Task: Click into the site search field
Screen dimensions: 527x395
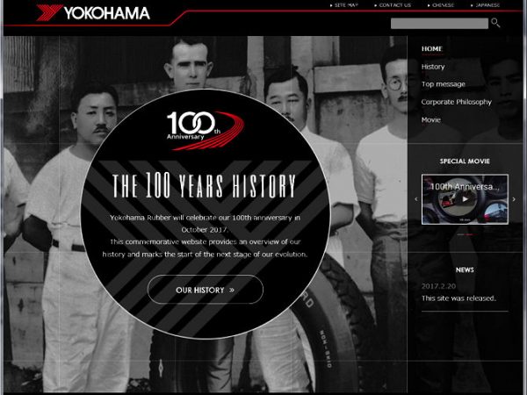Action: pos(439,24)
